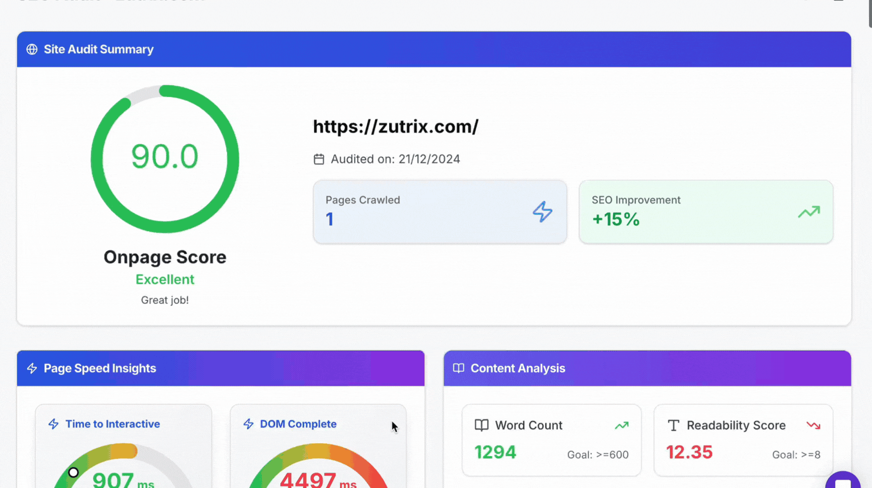Click the lightning icon in Page Speed Insights header
The width and height of the screenshot is (872, 488).
tap(32, 369)
